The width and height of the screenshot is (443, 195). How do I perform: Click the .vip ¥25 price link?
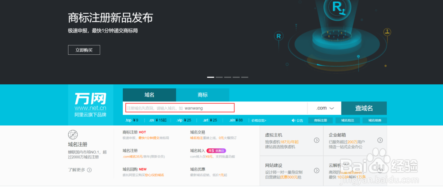tap(184, 120)
